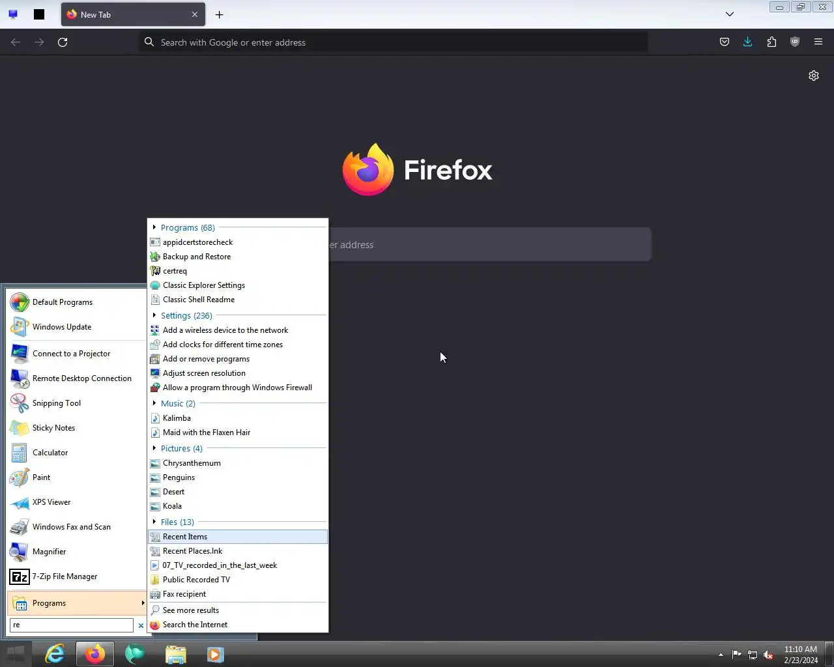This screenshot has width=834, height=667.
Task: Open the Chrysanthemum picture
Action: tap(238, 463)
